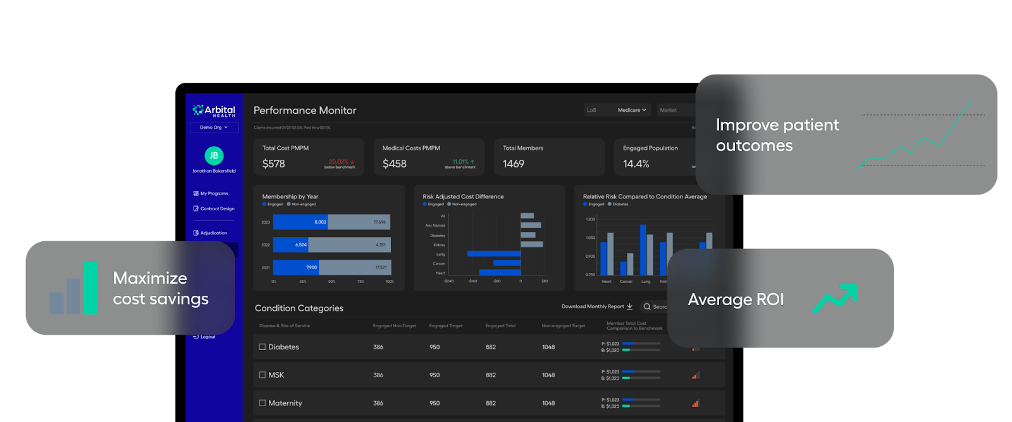Click the Non-engaged Target column header
This screenshot has height=422, width=1012.
pos(564,326)
